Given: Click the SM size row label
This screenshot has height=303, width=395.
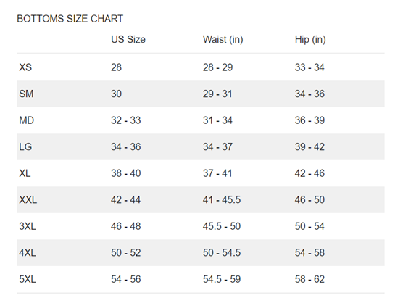Looking at the screenshot, I should click(x=26, y=94).
